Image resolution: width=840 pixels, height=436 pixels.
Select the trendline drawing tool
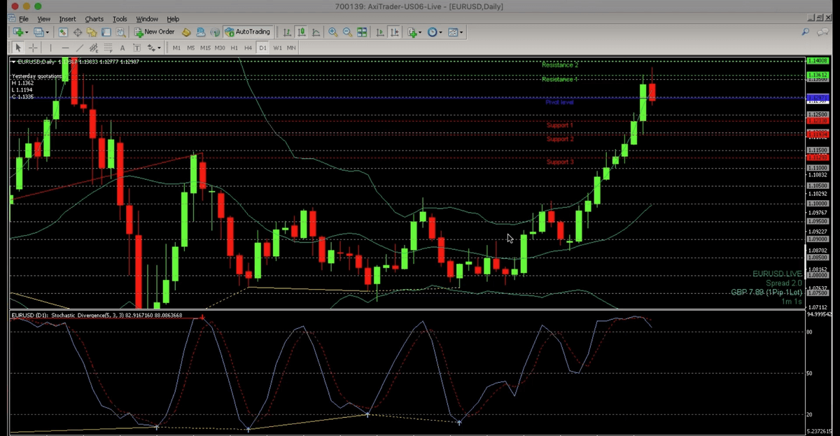79,48
